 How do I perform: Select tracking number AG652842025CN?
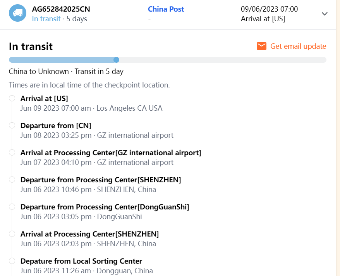tap(61, 9)
